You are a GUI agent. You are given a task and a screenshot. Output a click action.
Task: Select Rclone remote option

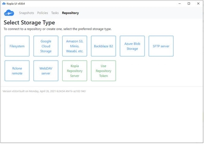click(x=17, y=71)
